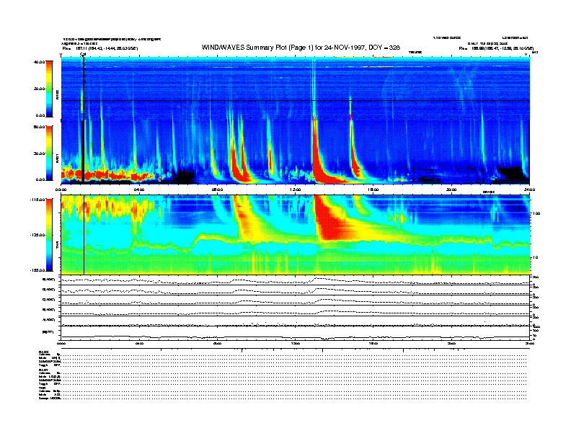Click the RAD2 vertical panel label

57,95
